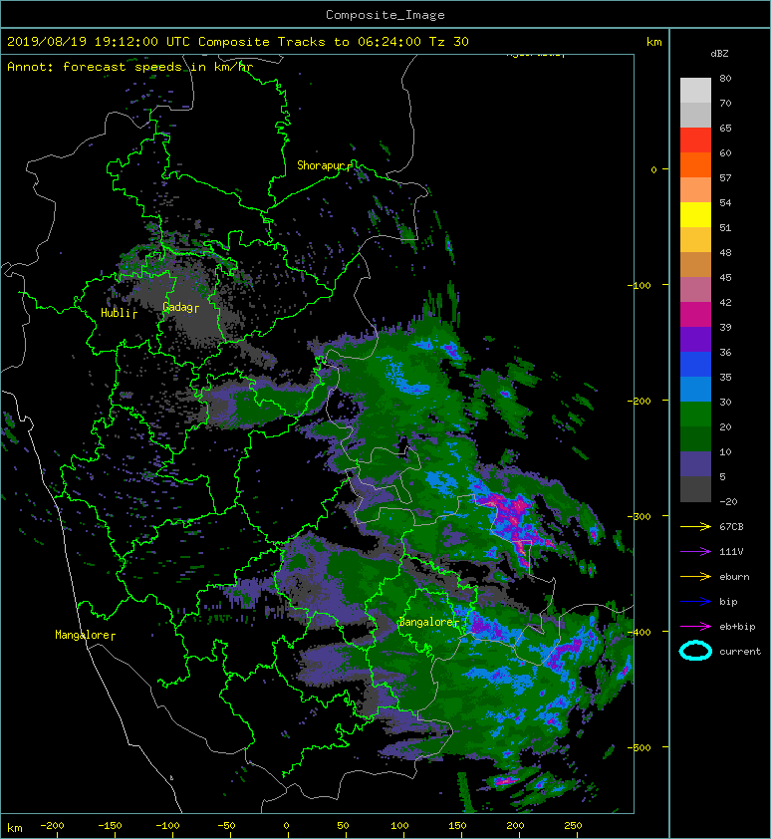This screenshot has height=839, width=771.
Task: Click the Composite_Image title text
Action: 385,15
